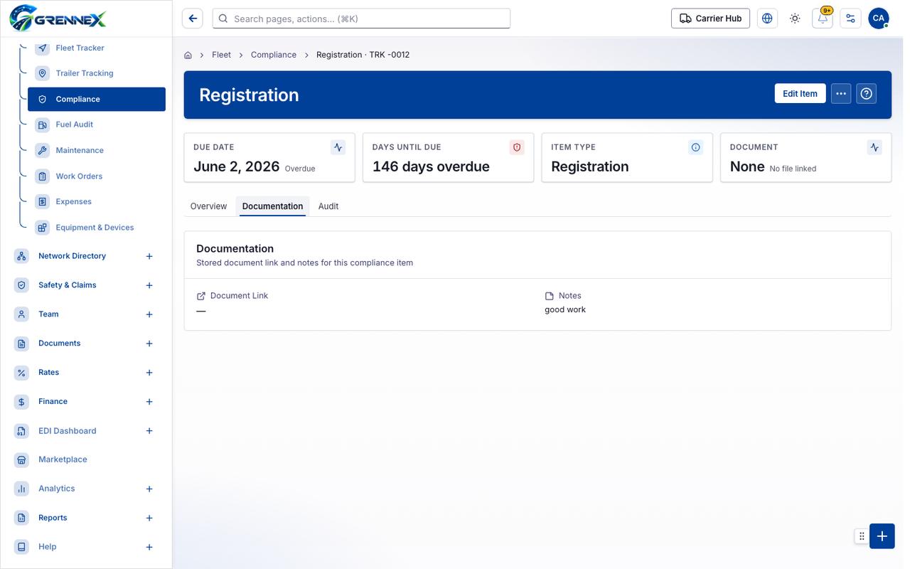The image size is (910, 569).
Task: Select the Documentation tab
Action: pyautogui.click(x=272, y=206)
